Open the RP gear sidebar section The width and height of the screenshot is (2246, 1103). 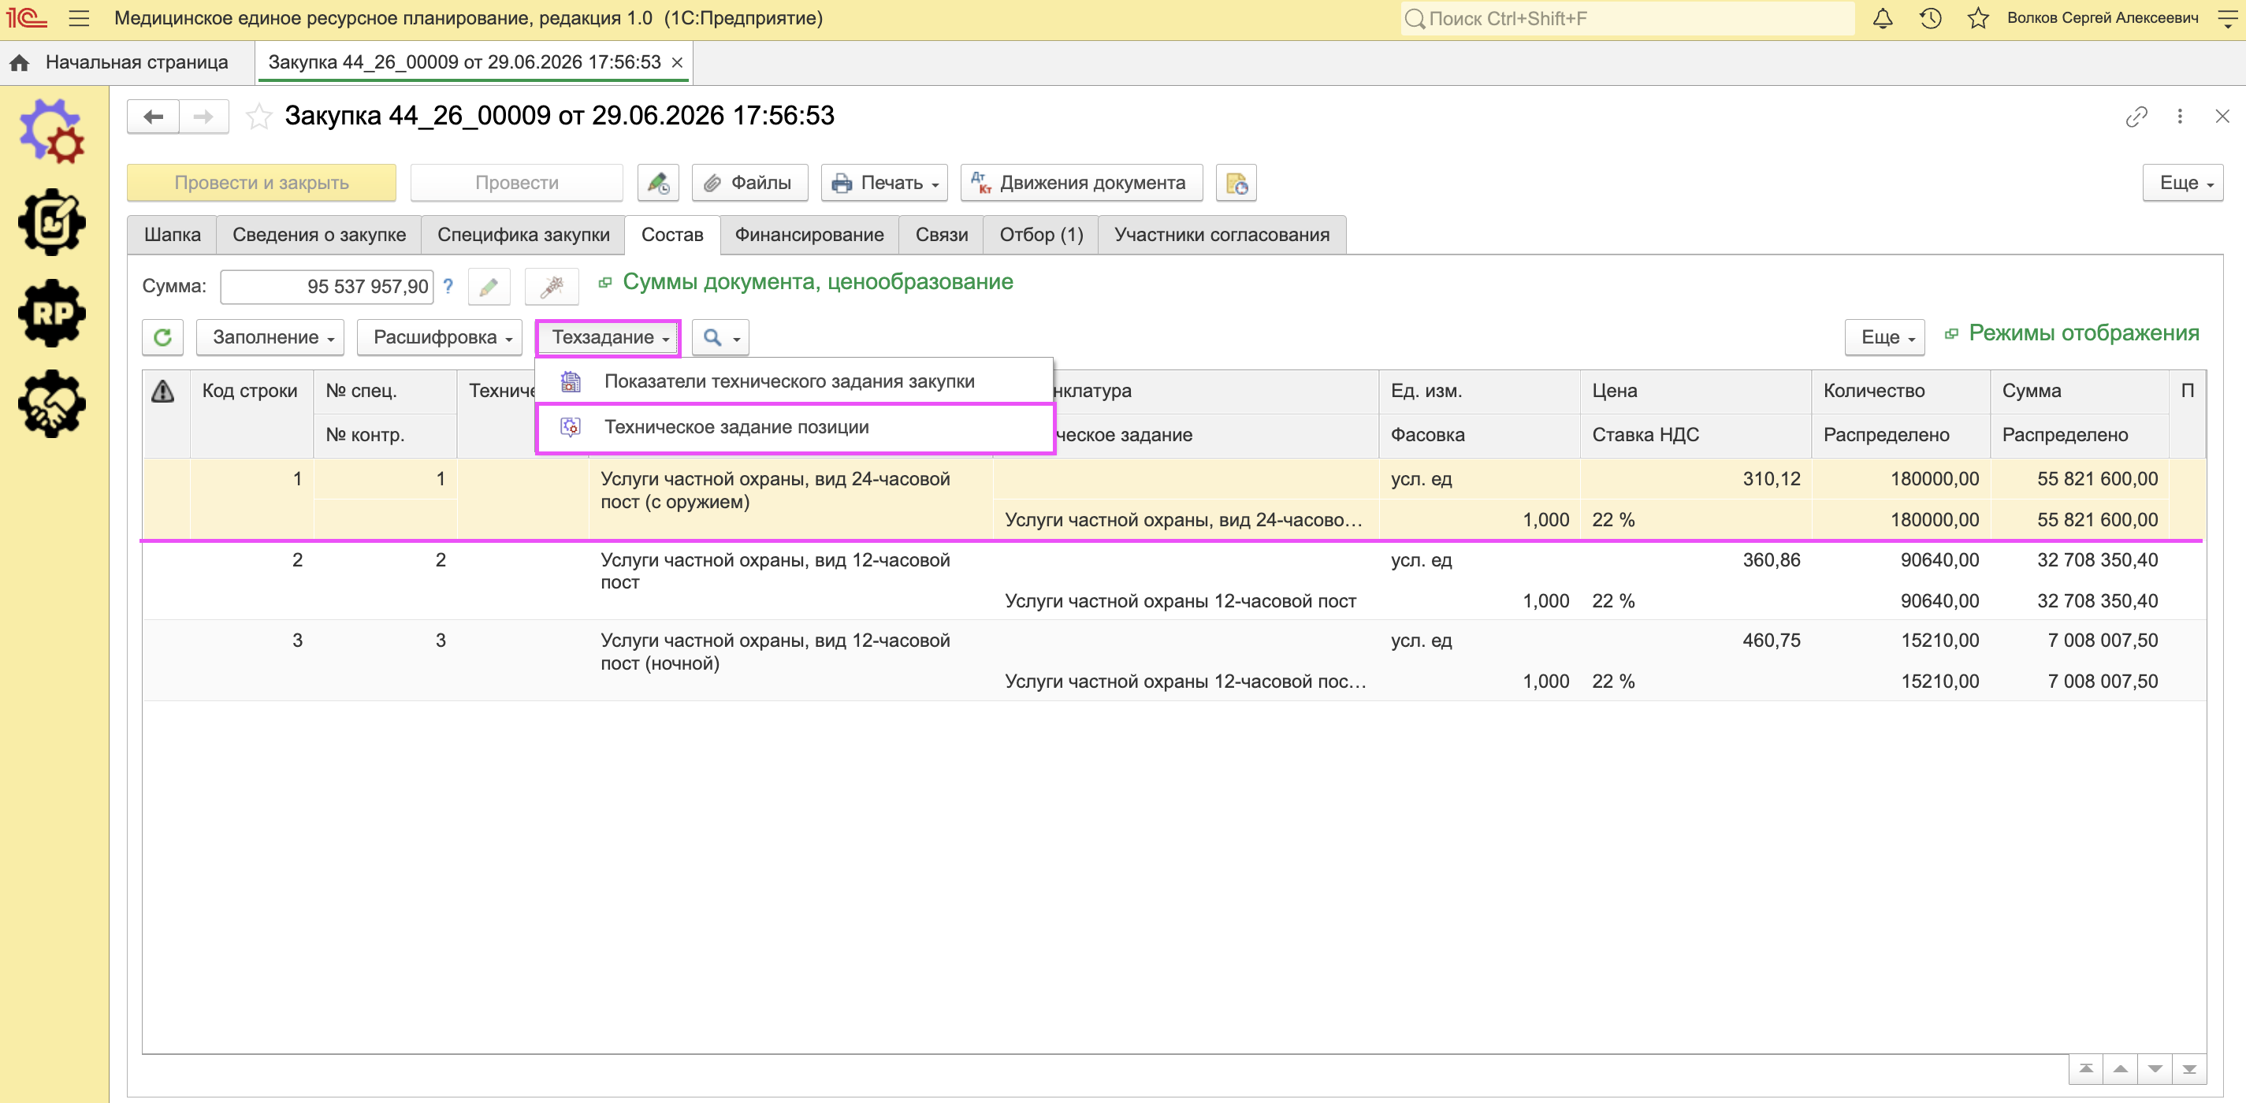click(x=52, y=313)
